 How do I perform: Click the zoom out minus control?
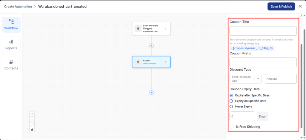[32, 119]
